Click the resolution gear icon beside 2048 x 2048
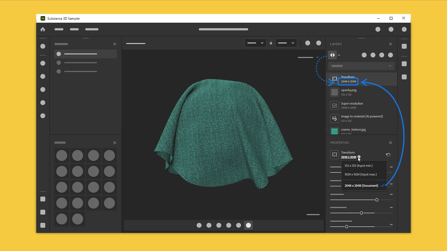 click(x=359, y=157)
